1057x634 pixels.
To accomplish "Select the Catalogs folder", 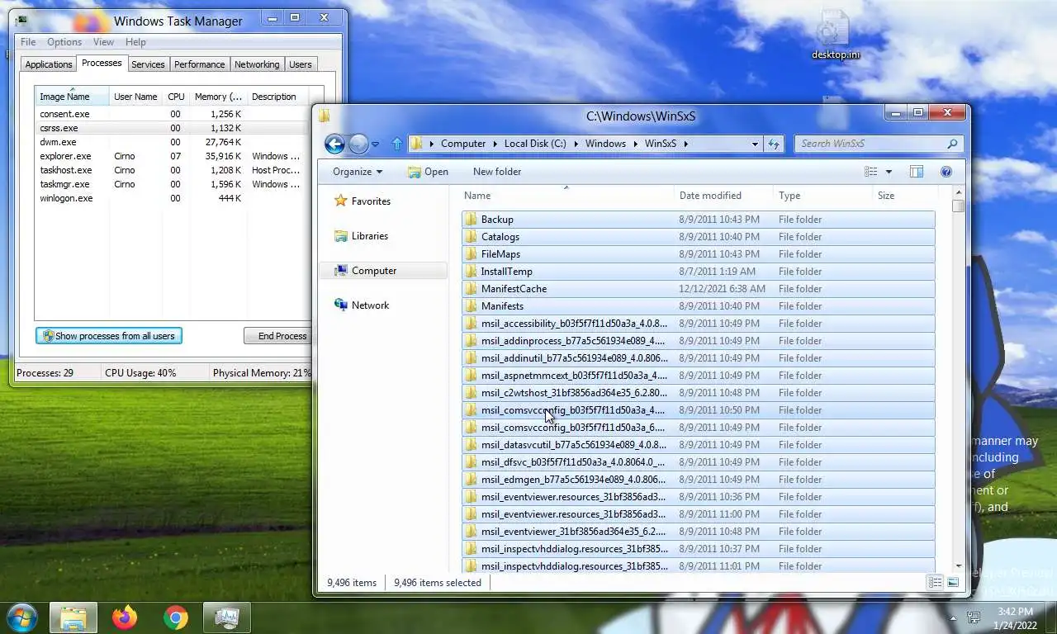I will pos(698,237).
